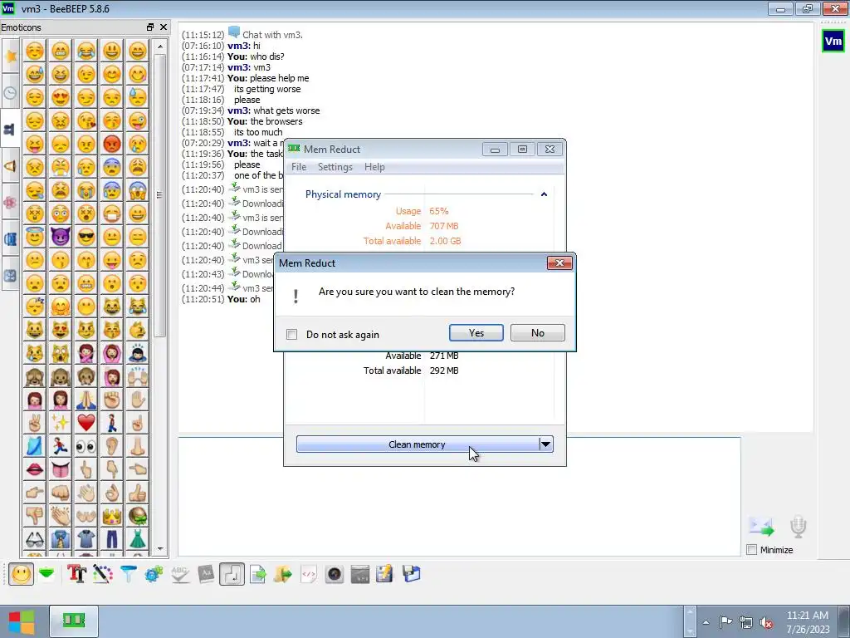Float the Emoticons dock panel

pyautogui.click(x=150, y=27)
